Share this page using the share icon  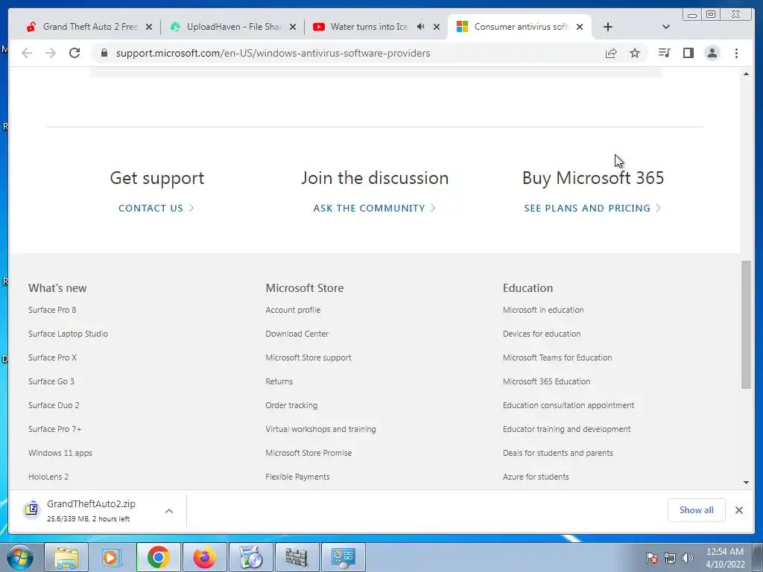click(x=611, y=53)
